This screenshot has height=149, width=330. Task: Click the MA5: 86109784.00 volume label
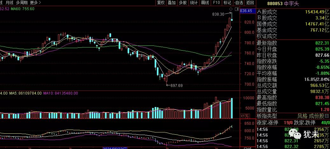(25, 93)
